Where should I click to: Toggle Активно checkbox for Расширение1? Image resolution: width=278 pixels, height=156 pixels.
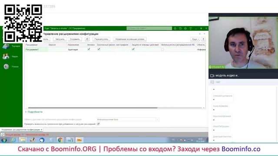coord(89,49)
